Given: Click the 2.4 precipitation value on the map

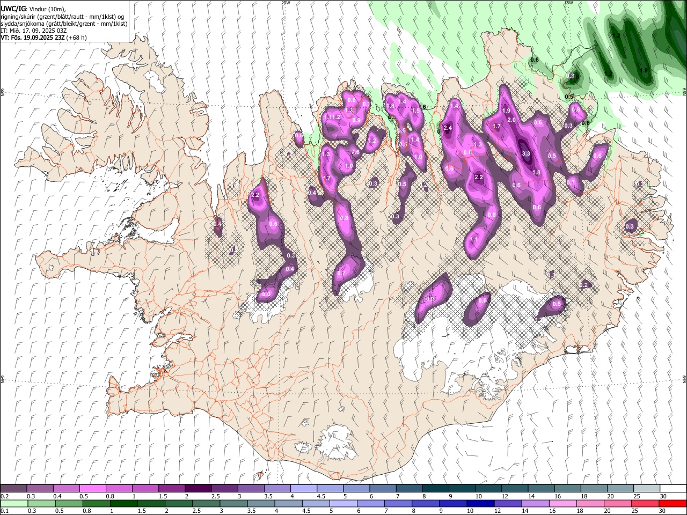Looking at the screenshot, I should 448,128.
